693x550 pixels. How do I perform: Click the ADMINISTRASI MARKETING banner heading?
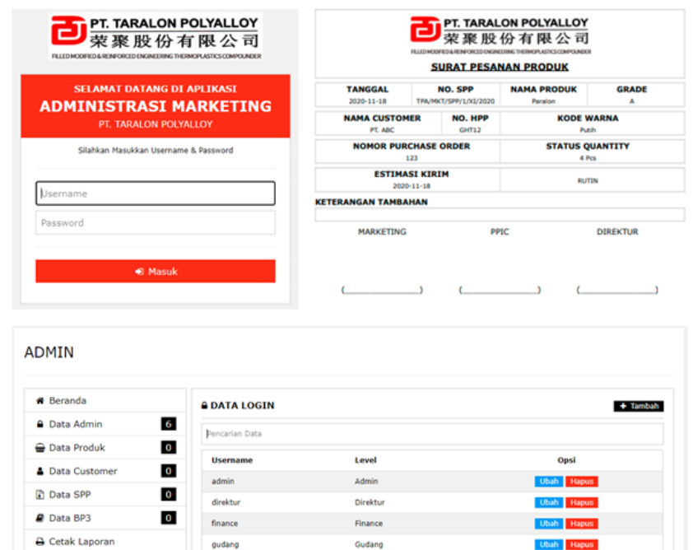tap(155, 106)
